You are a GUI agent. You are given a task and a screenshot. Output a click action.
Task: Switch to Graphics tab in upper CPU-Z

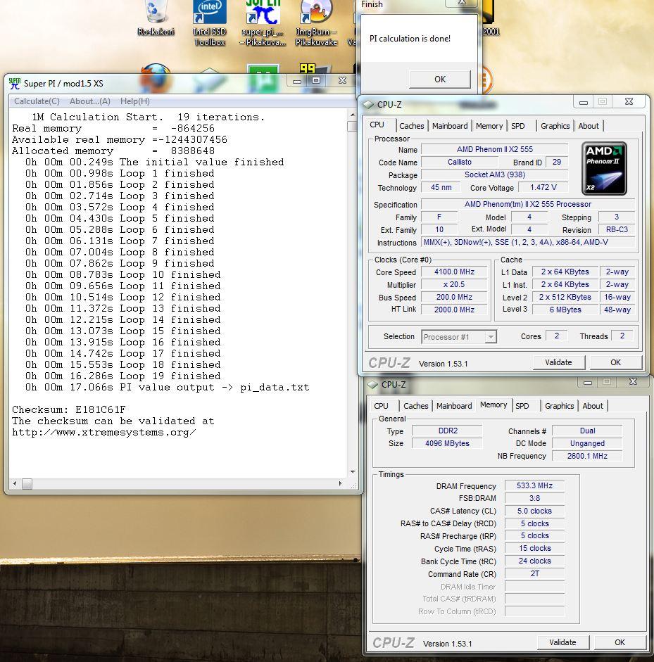(555, 126)
